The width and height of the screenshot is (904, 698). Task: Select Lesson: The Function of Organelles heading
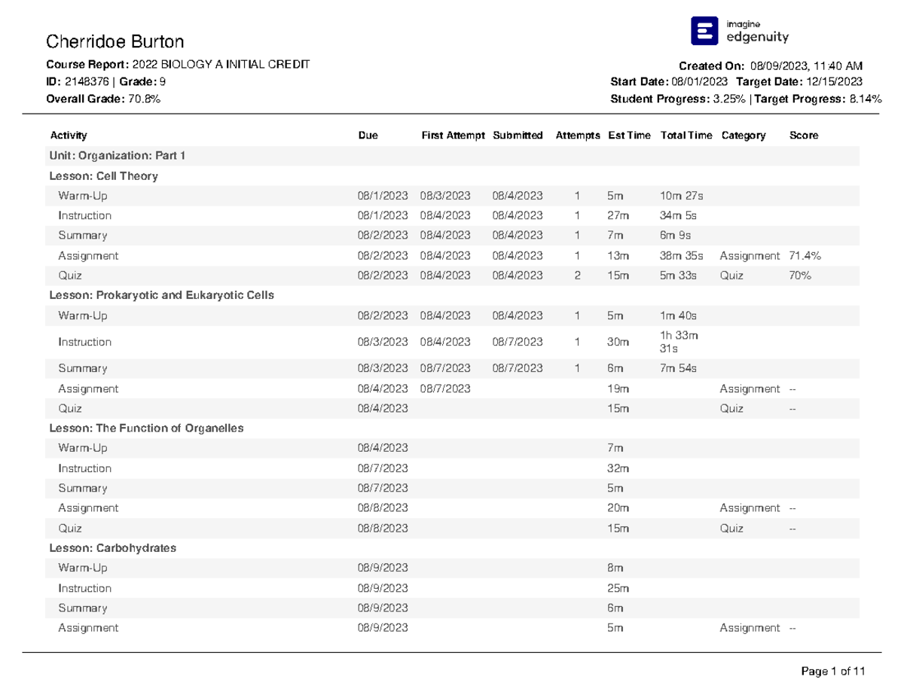146,428
